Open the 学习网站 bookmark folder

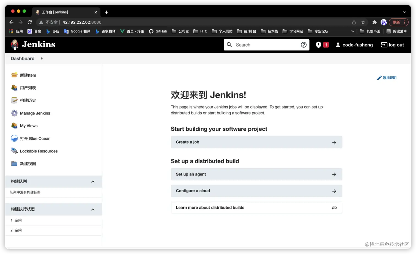point(293,31)
